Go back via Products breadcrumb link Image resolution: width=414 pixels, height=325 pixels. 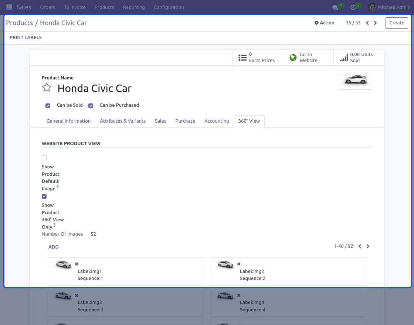pos(20,23)
